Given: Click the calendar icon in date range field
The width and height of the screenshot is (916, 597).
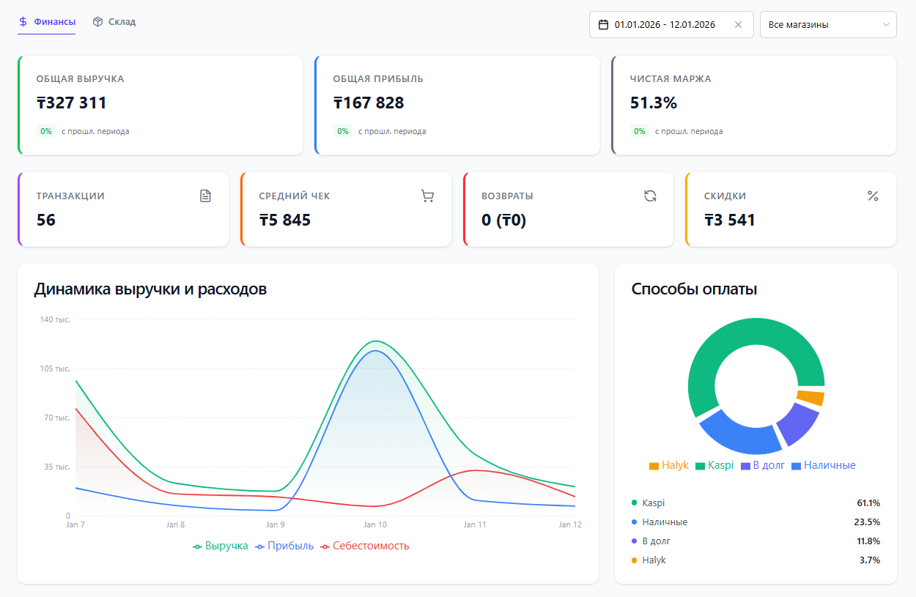Looking at the screenshot, I should pyautogui.click(x=604, y=25).
